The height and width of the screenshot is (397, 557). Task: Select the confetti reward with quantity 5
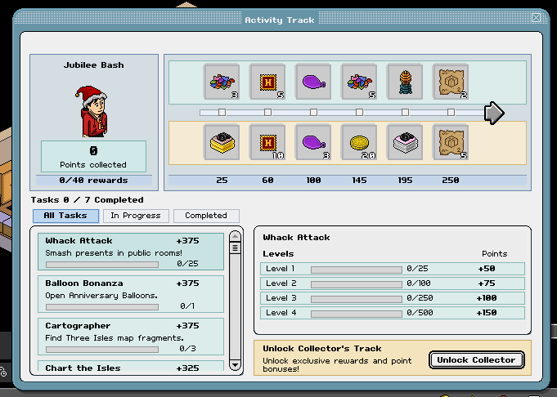tap(359, 82)
